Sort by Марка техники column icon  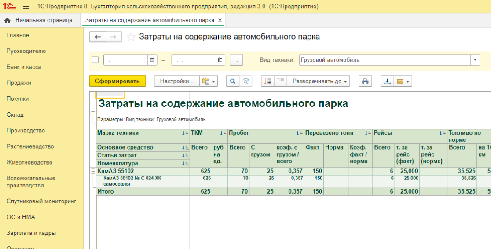click(x=185, y=133)
